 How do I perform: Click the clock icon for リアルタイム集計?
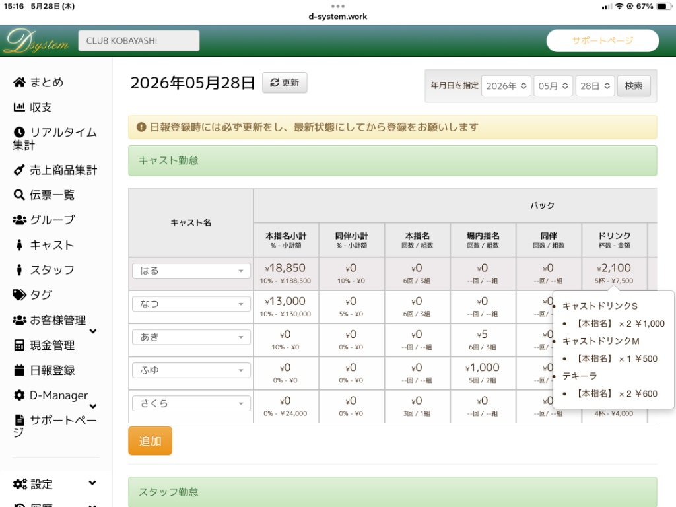tap(19, 132)
